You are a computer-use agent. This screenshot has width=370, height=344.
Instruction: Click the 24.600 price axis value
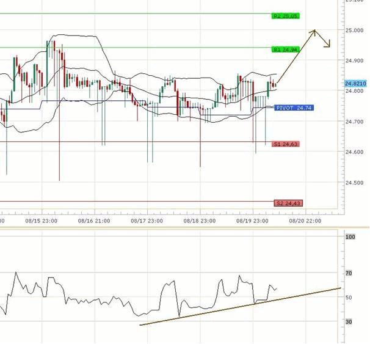pos(354,152)
